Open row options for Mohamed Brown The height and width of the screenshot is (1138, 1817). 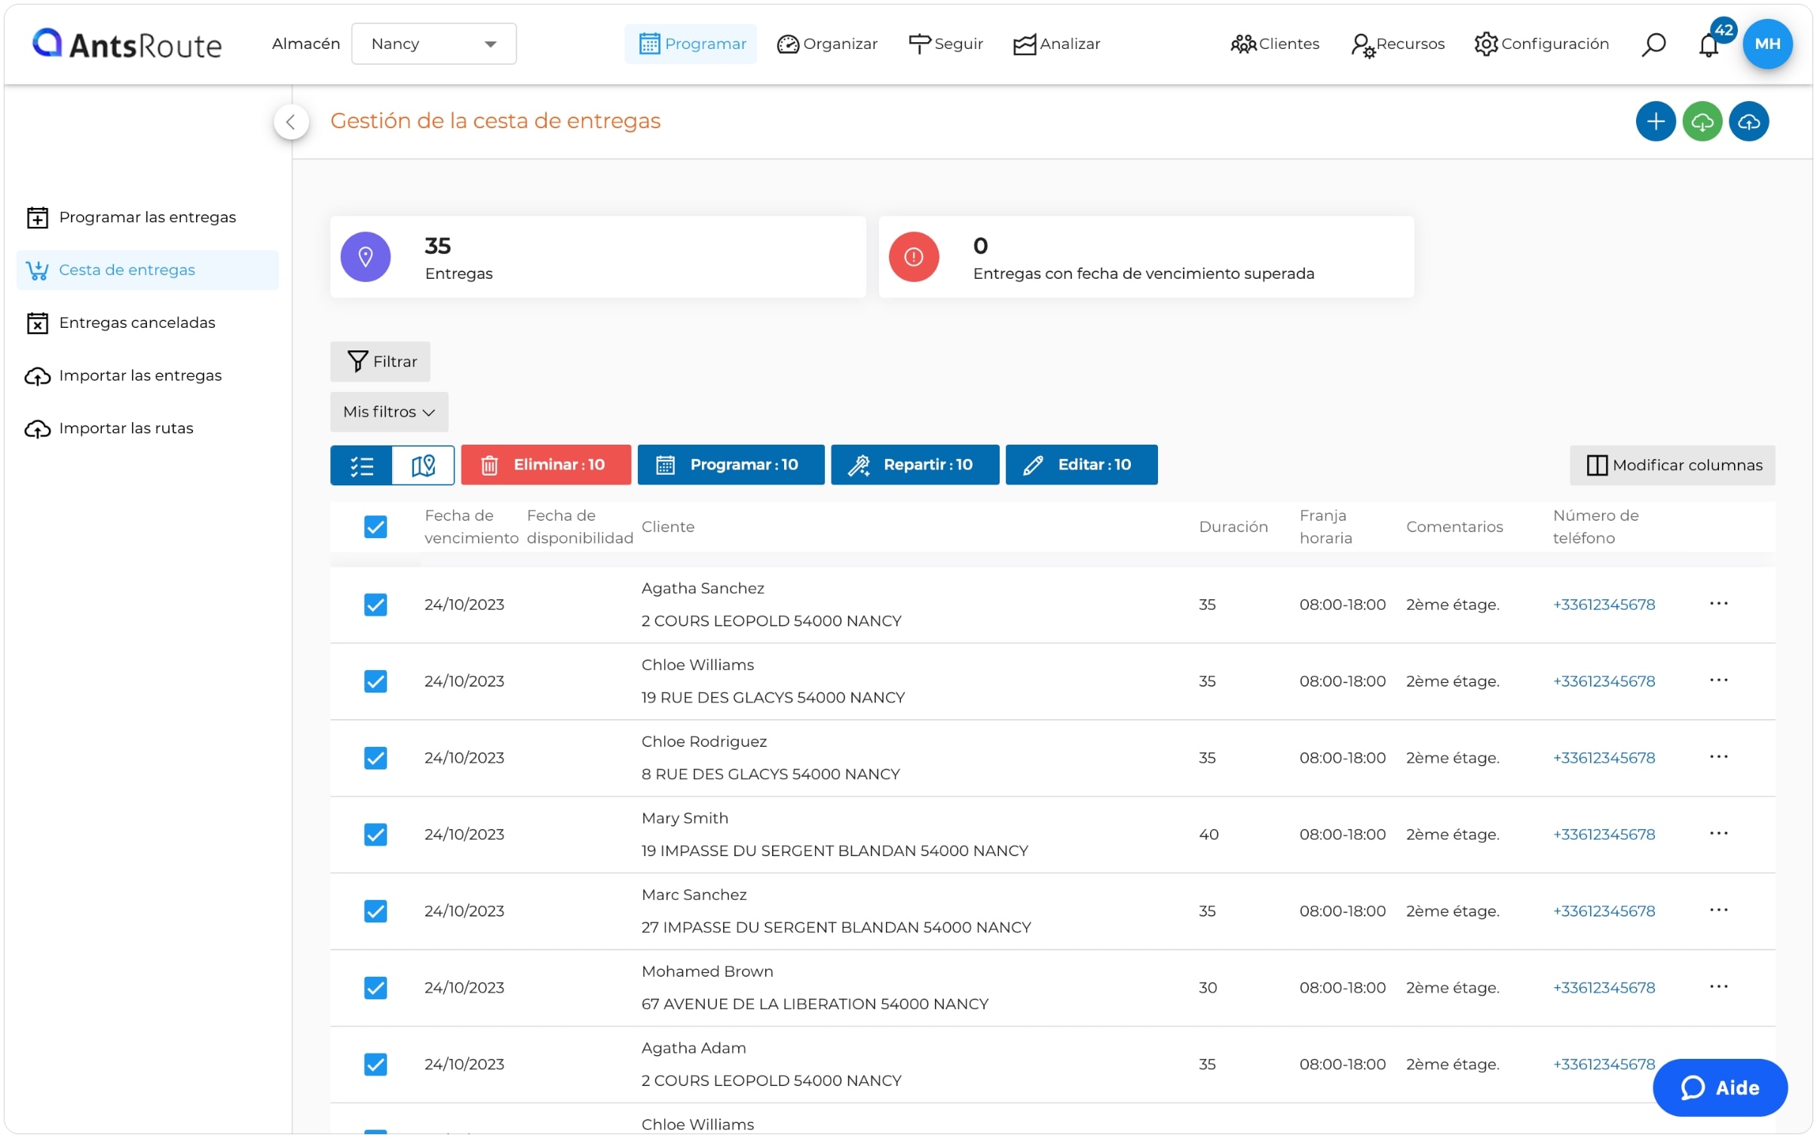(1718, 986)
